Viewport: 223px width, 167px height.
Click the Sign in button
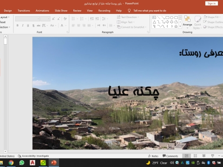211,3
